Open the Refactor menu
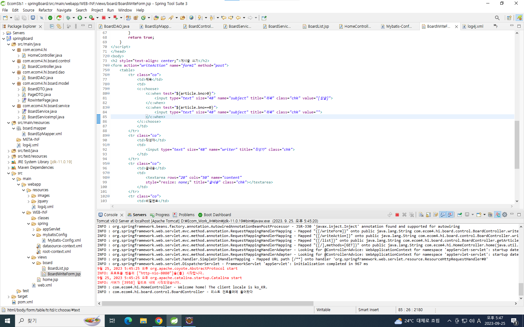 coord(46,10)
